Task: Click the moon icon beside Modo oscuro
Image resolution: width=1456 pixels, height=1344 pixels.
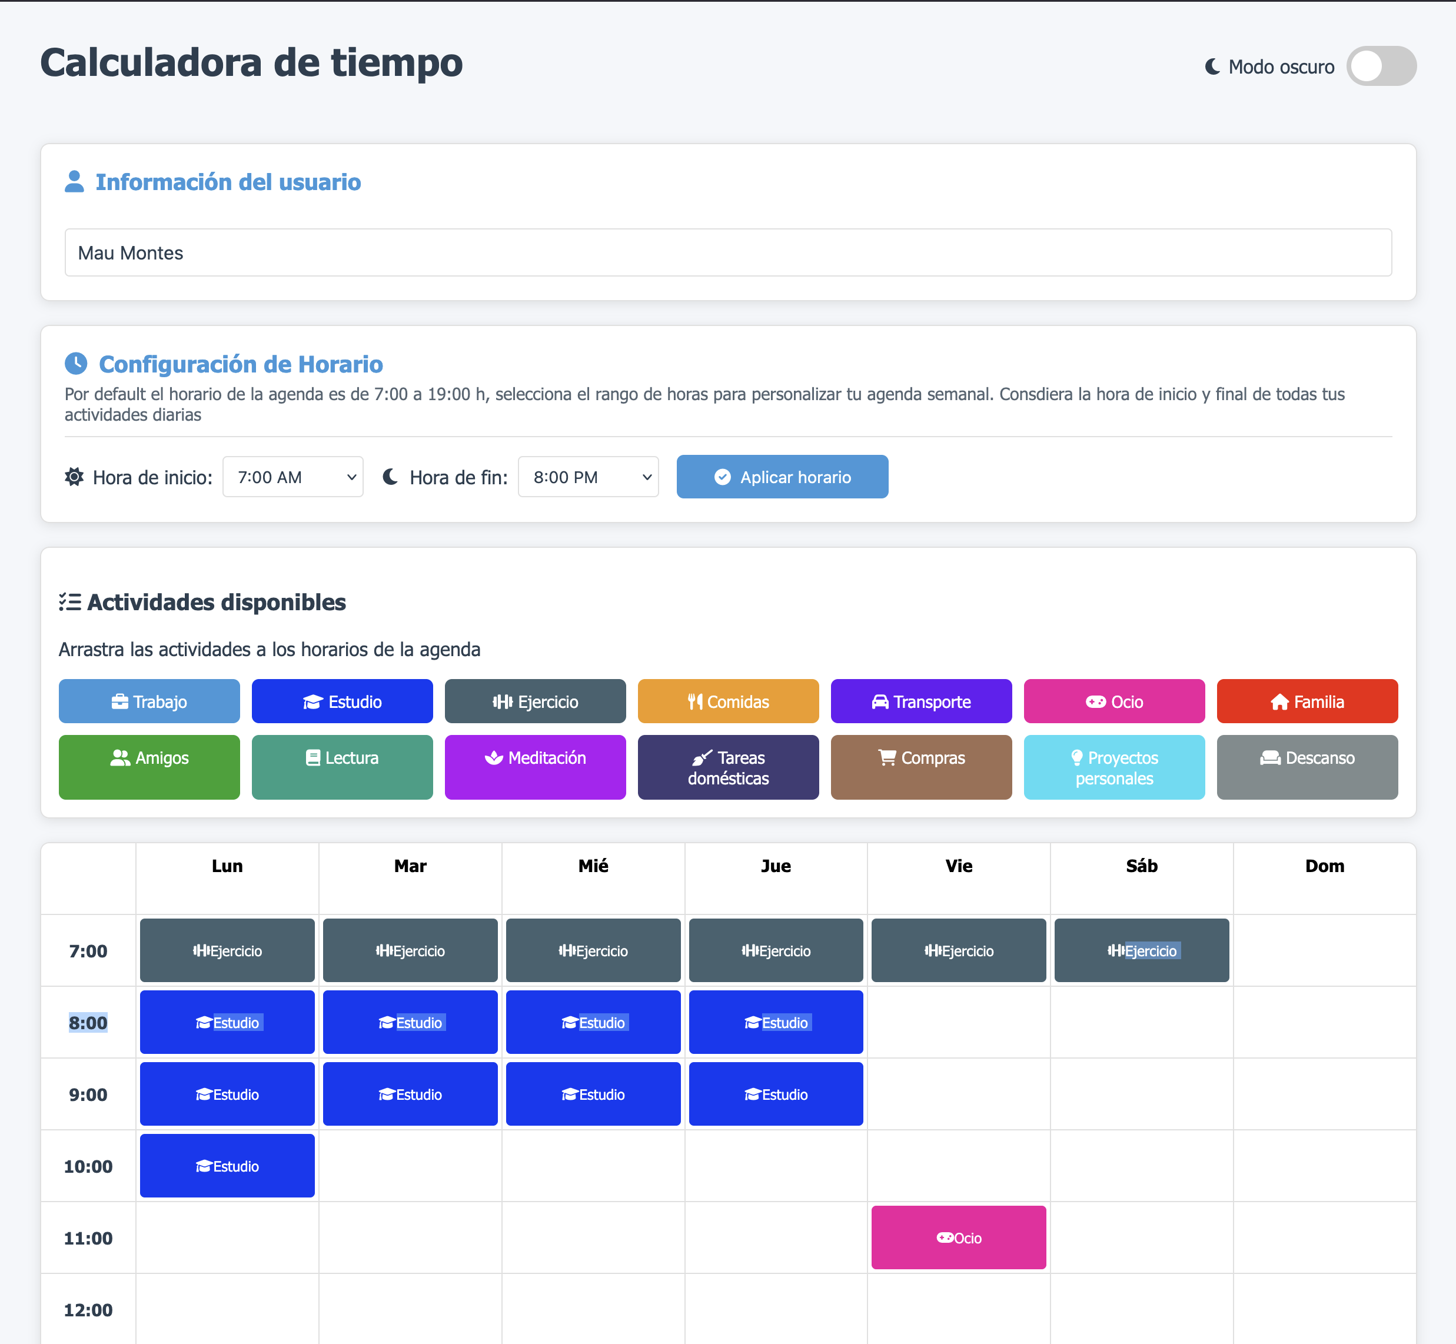Action: tap(1212, 67)
